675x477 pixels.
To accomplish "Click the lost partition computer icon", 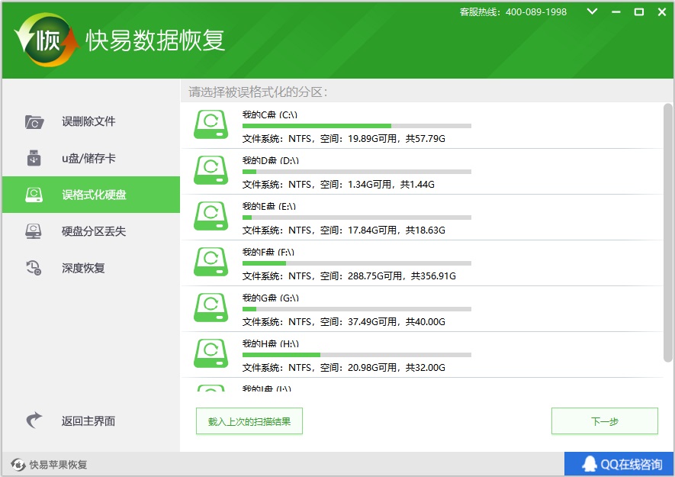I will [x=34, y=231].
